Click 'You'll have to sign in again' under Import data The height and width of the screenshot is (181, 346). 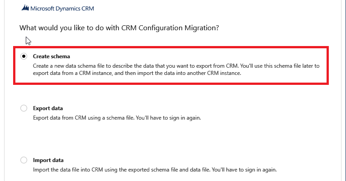[244, 170]
